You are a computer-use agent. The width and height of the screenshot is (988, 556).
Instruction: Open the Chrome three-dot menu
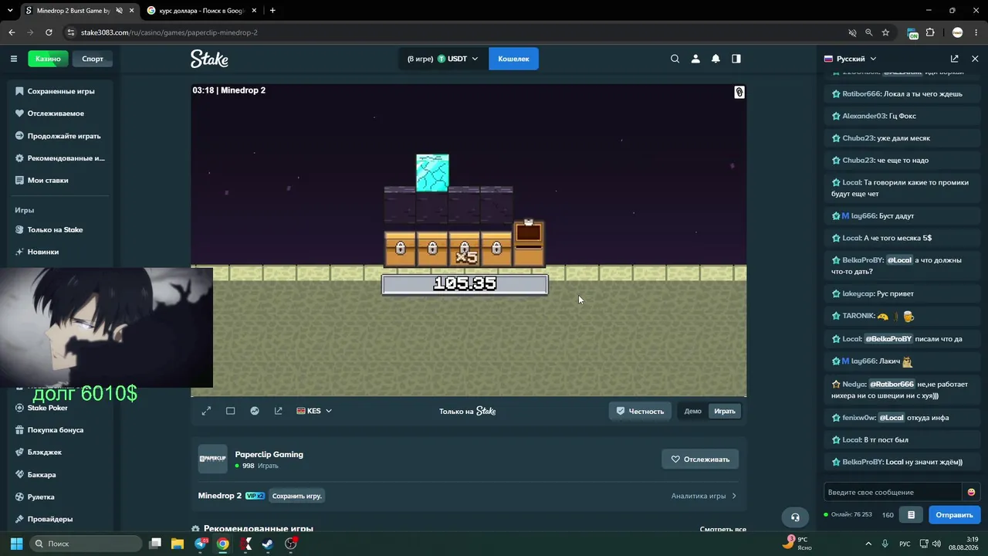tap(977, 32)
